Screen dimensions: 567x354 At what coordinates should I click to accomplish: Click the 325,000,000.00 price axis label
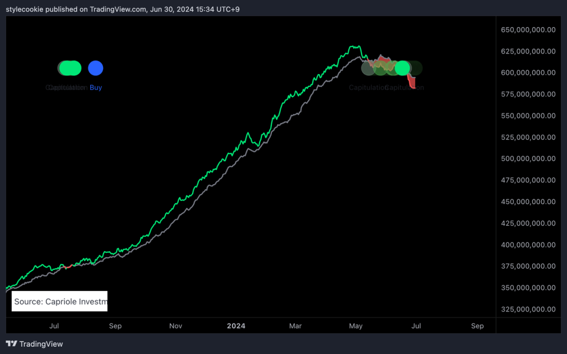(528, 309)
